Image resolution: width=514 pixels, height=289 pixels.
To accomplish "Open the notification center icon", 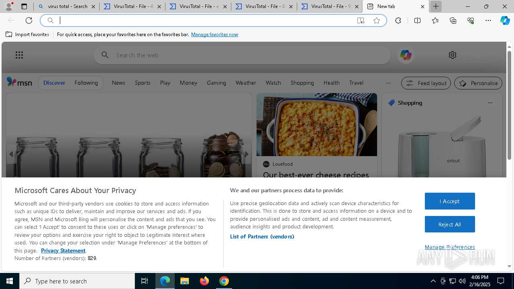I will pos(501,281).
